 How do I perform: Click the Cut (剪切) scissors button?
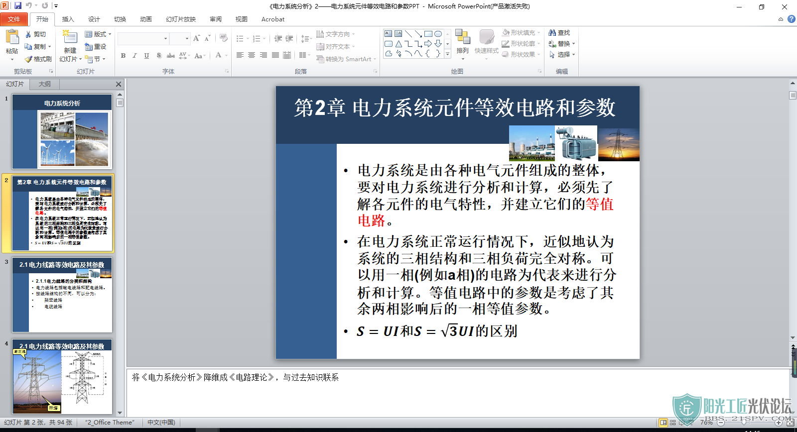pyautogui.click(x=35, y=34)
